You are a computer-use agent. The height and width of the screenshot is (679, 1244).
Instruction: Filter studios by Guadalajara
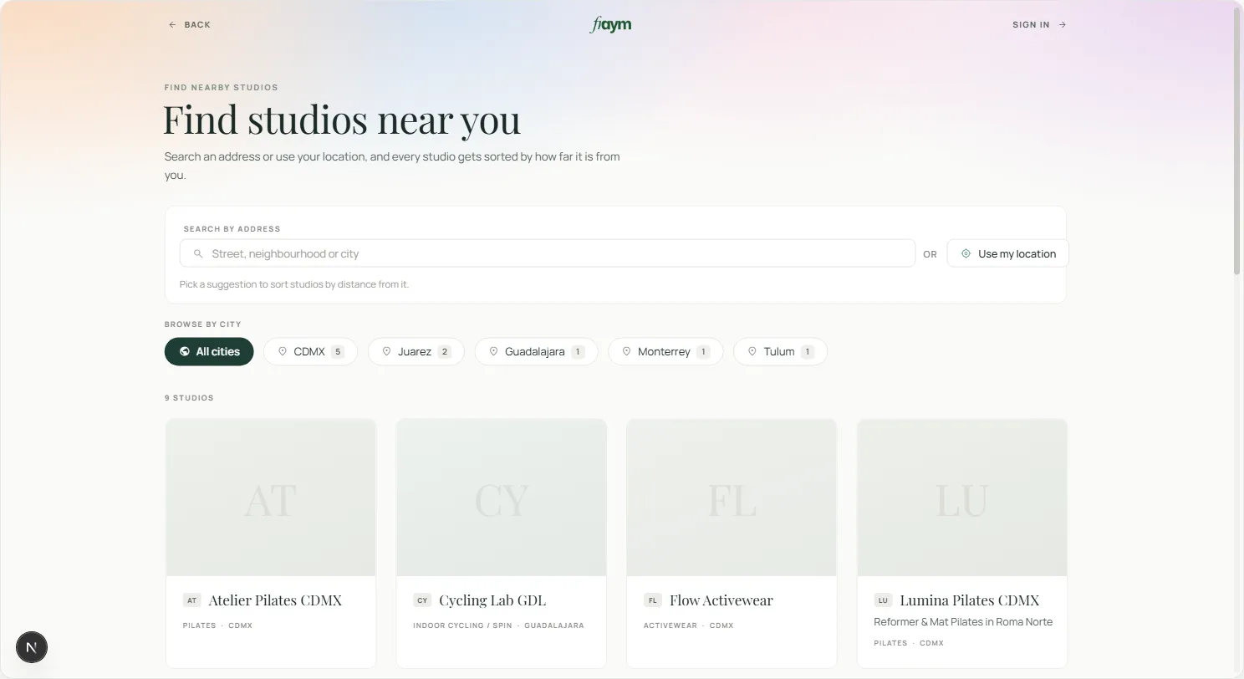click(536, 351)
